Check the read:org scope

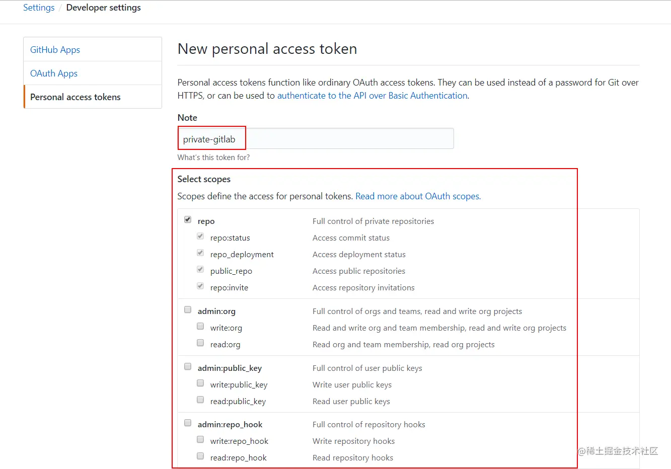click(200, 343)
